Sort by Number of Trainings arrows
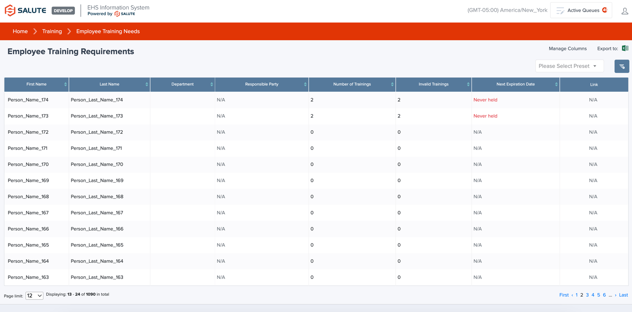Screen dimensions: 632x312 tap(392, 84)
